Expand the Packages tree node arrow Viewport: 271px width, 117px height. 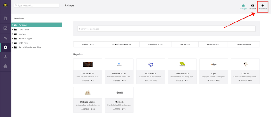pos(13,25)
